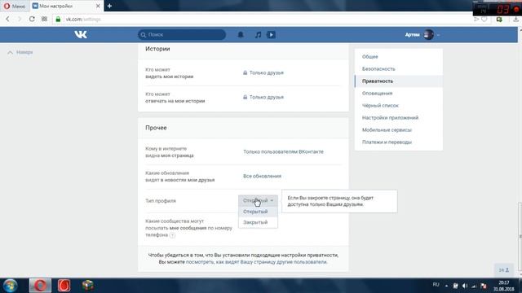
Task: Show hidden tray icons arrow
Action: [446, 286]
